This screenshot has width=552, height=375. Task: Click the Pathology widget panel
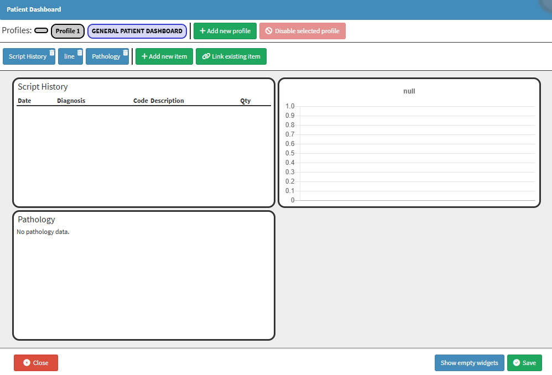pos(144,275)
